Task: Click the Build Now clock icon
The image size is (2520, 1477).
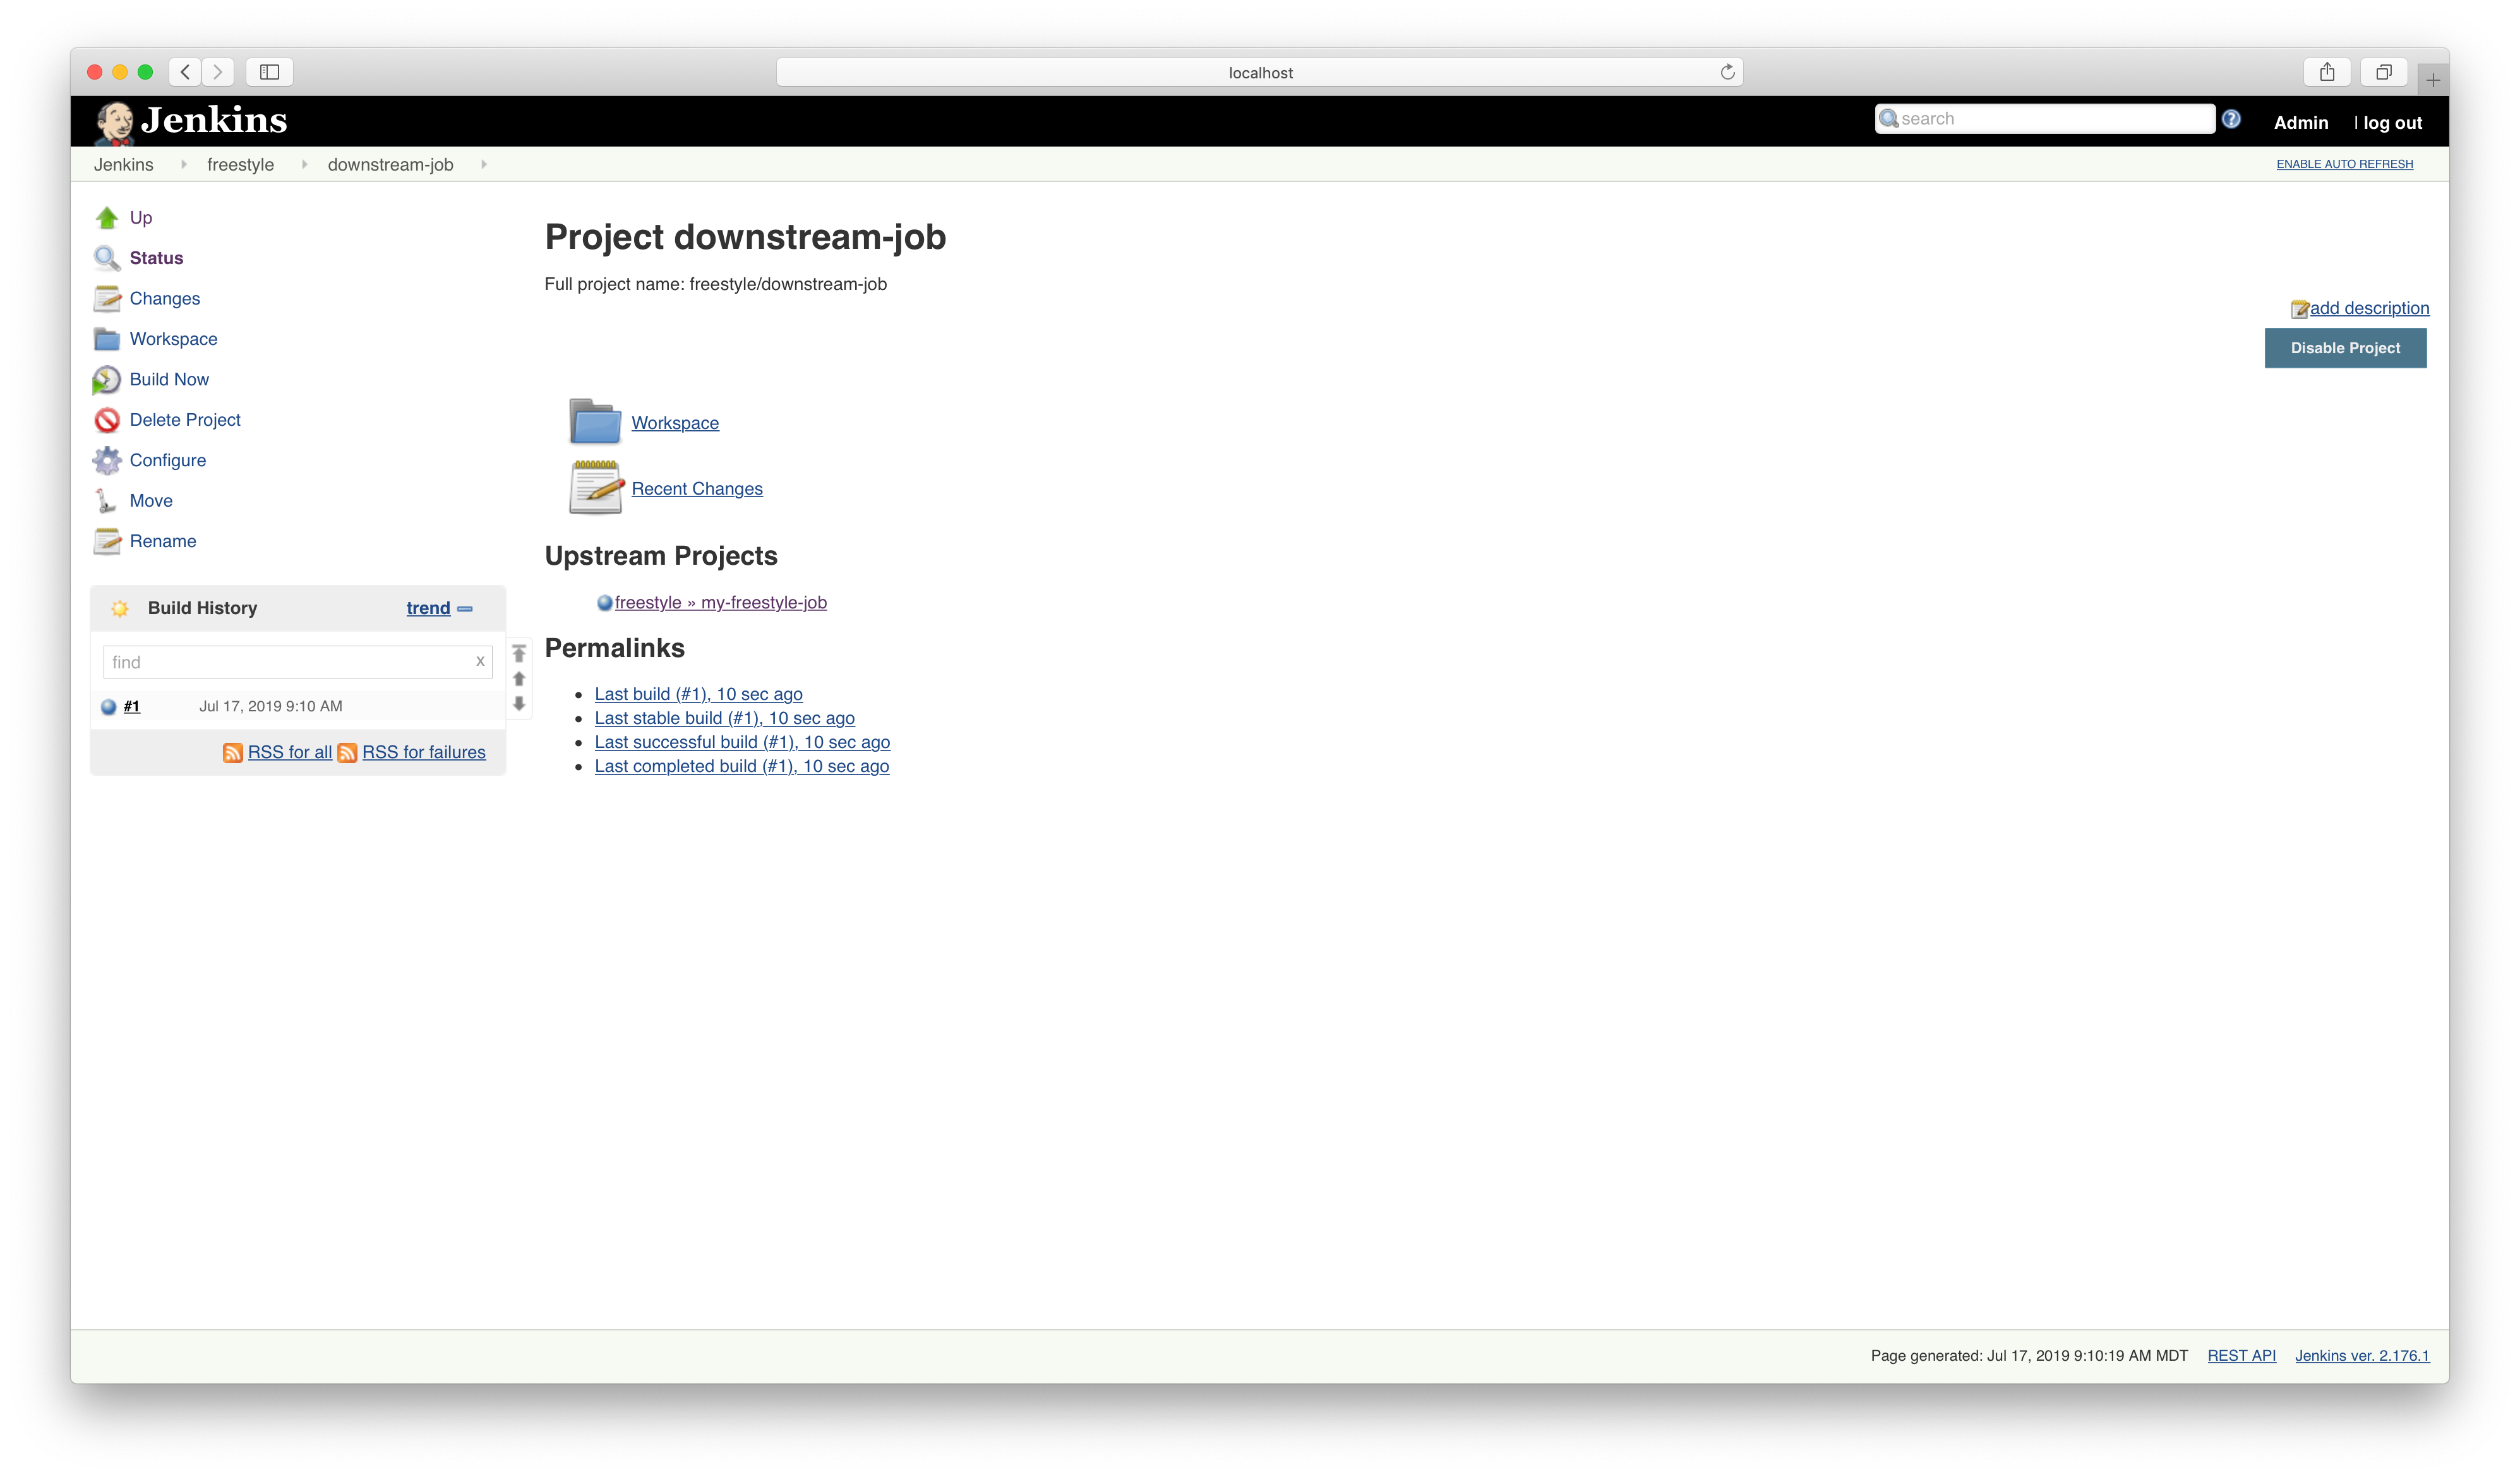Action: coord(107,380)
